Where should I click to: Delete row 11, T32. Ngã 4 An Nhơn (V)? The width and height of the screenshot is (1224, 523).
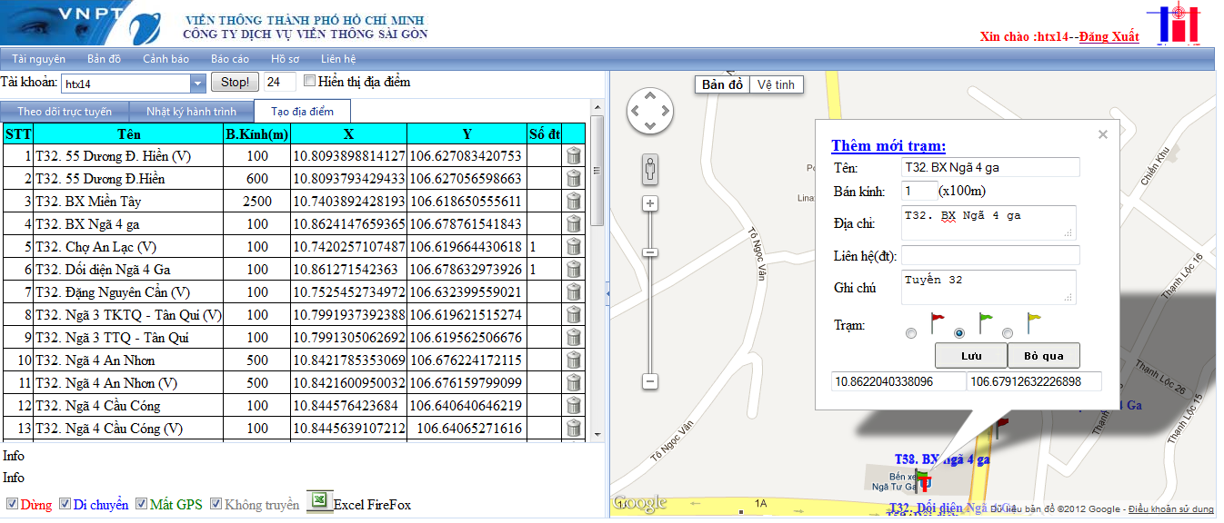pos(573,383)
